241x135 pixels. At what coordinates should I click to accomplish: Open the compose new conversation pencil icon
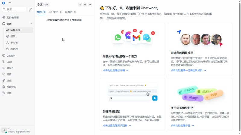[x=30, y=9]
